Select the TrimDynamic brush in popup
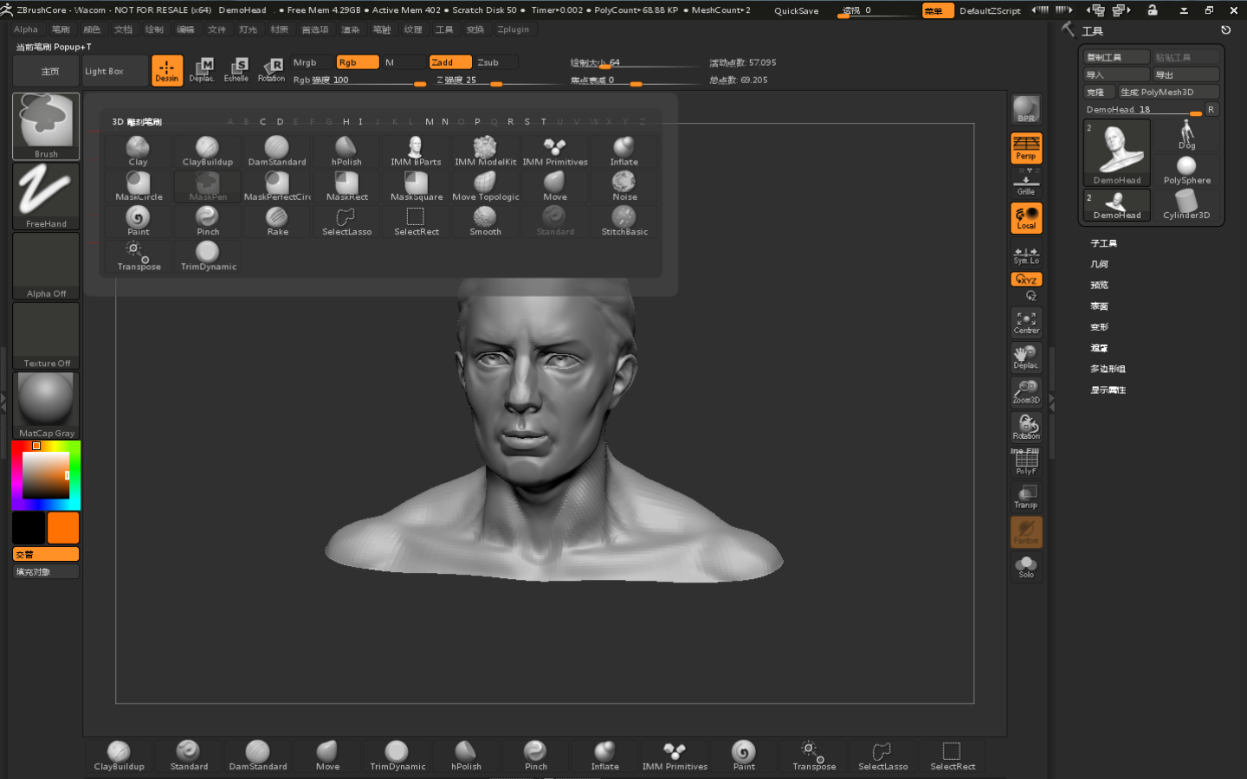The image size is (1247, 779). click(208, 255)
